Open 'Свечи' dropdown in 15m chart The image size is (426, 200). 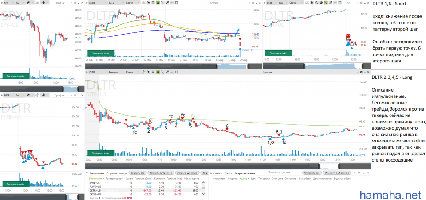click(296, 3)
